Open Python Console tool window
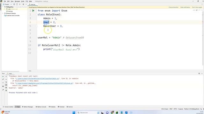Screen dimensions: 204x114 click(41, 107)
